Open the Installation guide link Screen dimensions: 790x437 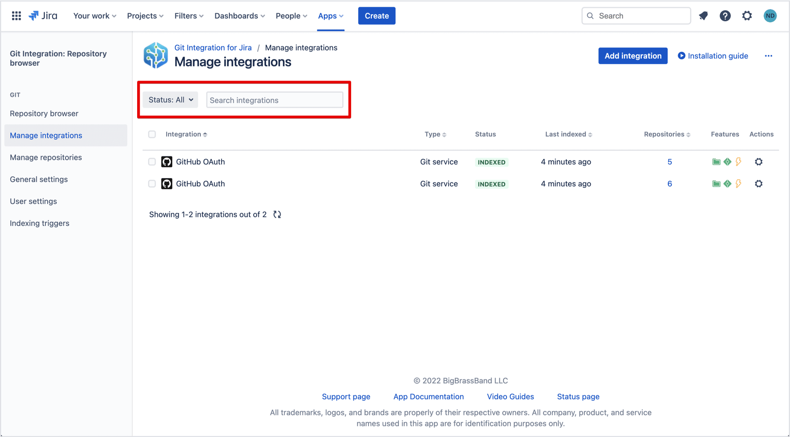click(x=713, y=56)
